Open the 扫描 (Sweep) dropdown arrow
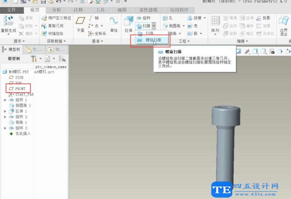The image size is (291, 199). pos(154,26)
